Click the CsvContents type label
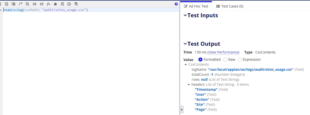 pos(265,52)
